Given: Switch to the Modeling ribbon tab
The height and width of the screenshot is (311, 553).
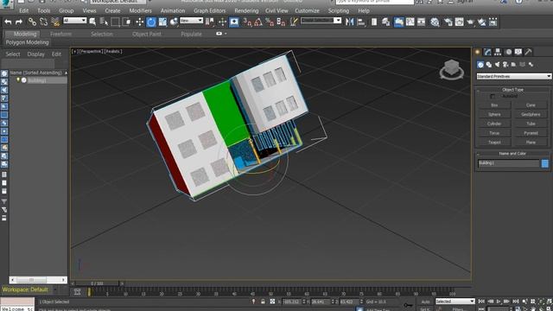Looking at the screenshot, I should (x=25, y=35).
